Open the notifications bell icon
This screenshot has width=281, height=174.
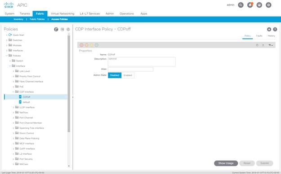click(250, 5)
